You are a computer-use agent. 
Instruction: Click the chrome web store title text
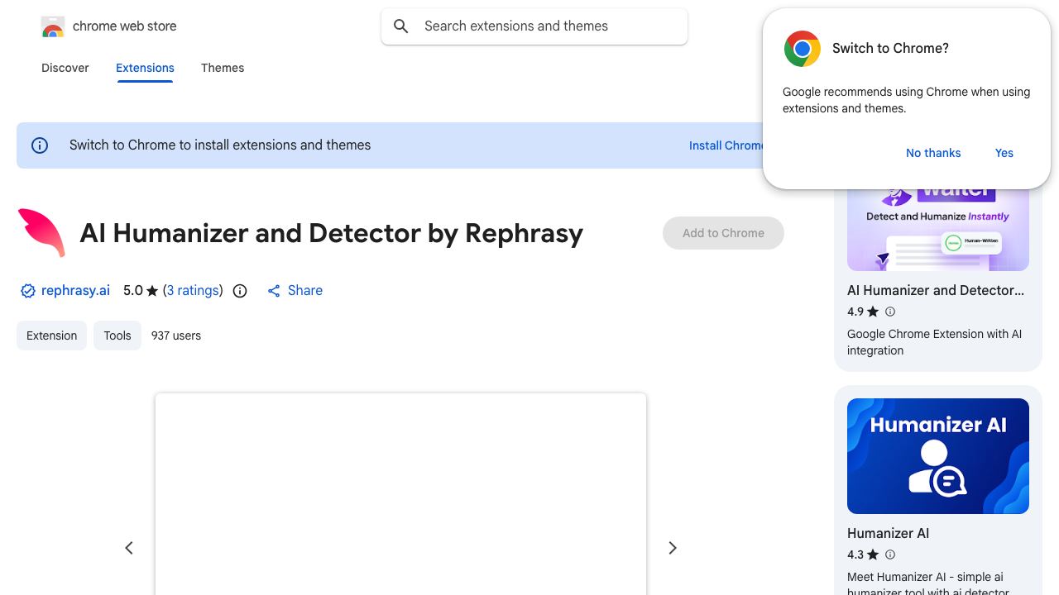tap(125, 26)
